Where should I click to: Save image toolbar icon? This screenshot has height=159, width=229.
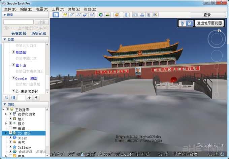tap(149, 15)
